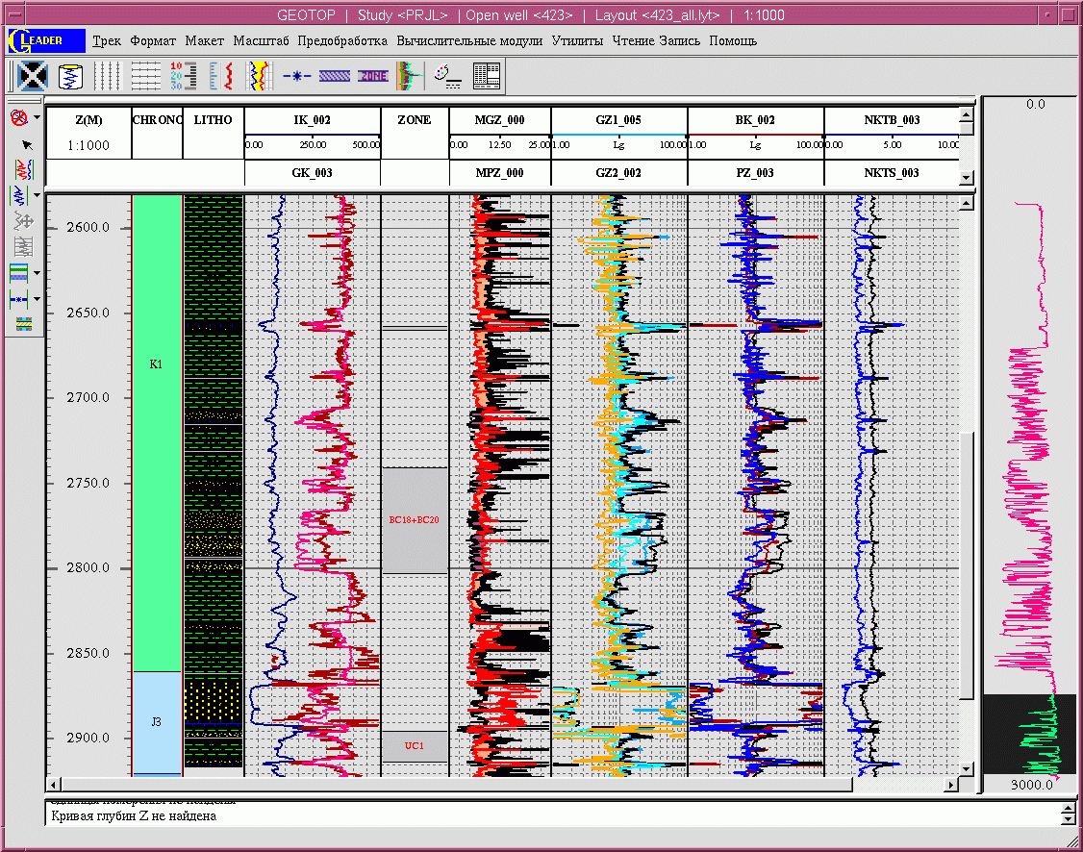Select the arrow pointer tool in sidebar
The height and width of the screenshot is (852, 1083).
point(28,145)
